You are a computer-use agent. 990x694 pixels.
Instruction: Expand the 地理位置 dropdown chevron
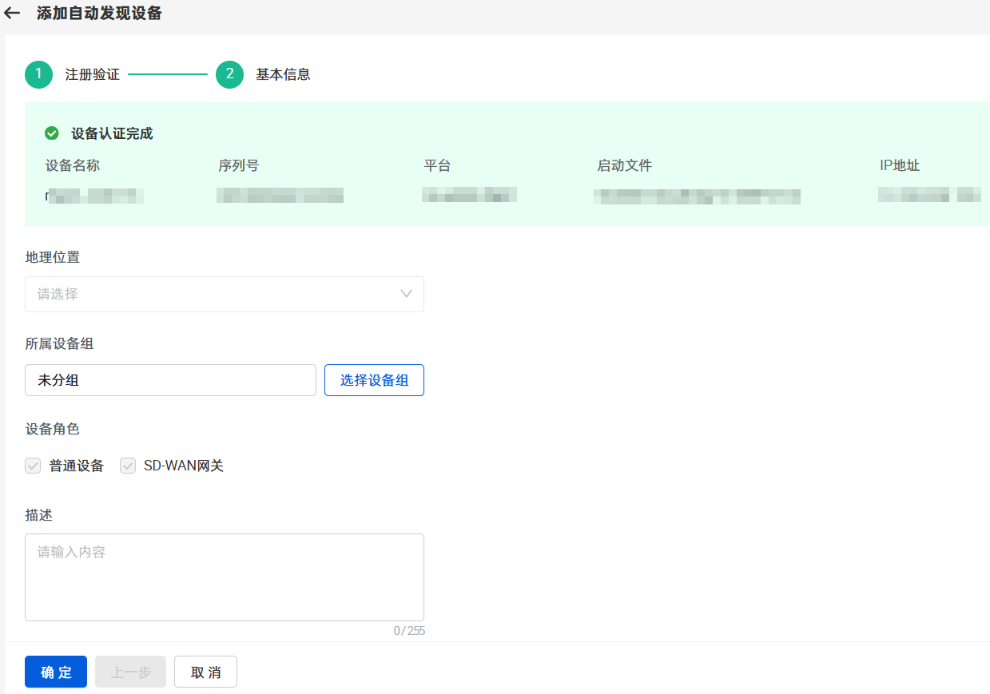point(406,294)
